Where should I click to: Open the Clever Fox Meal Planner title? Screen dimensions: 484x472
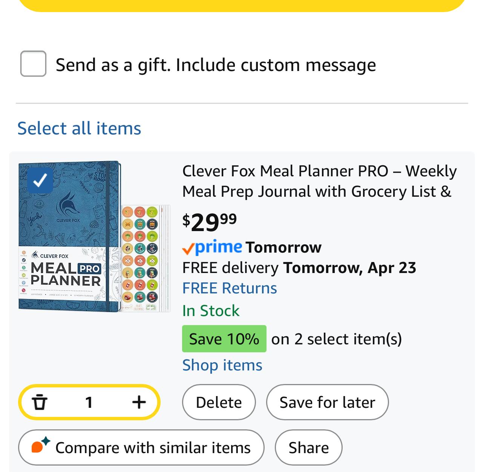tap(319, 181)
